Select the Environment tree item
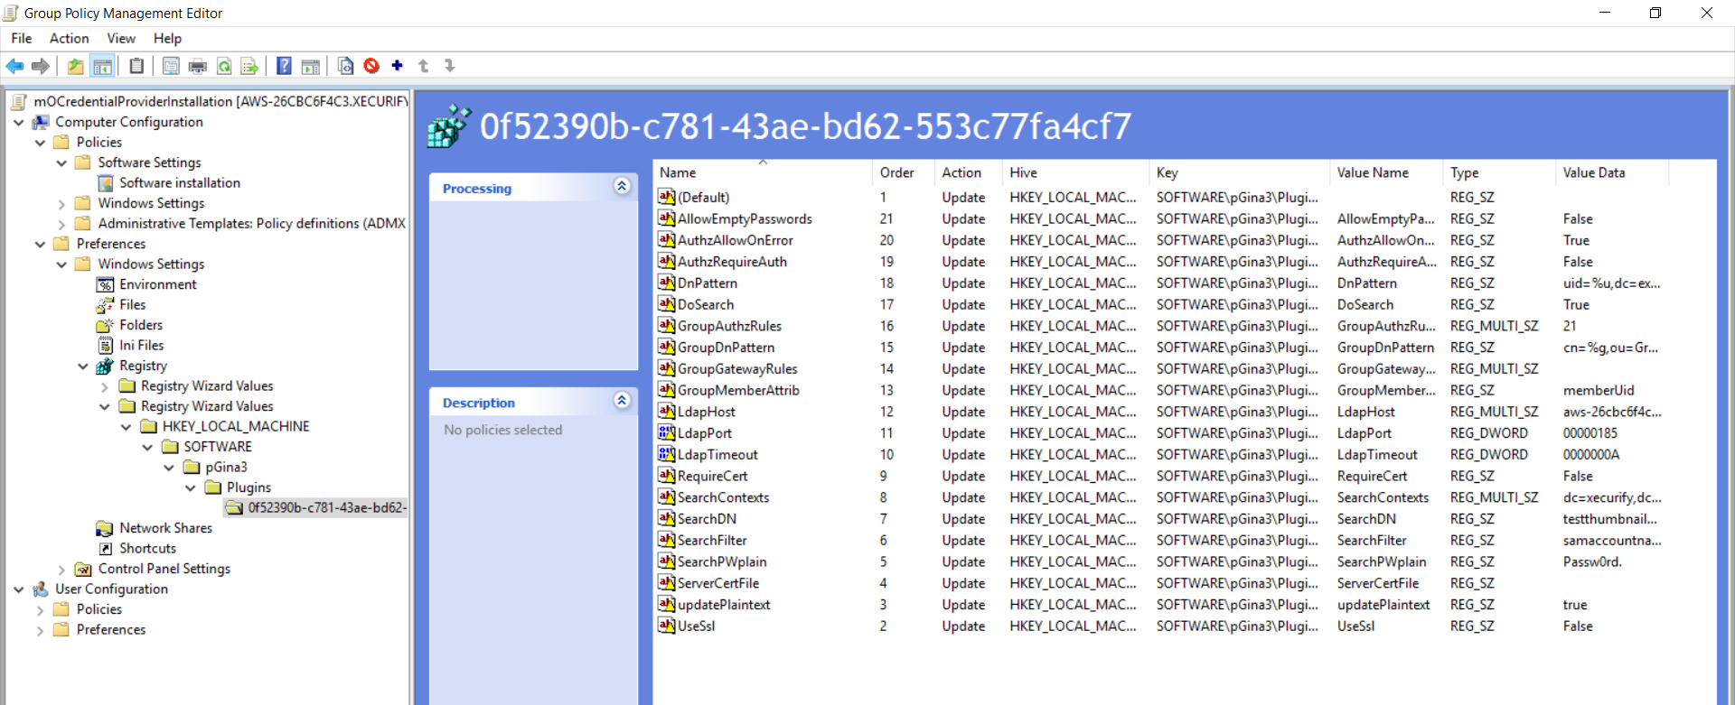 (158, 284)
